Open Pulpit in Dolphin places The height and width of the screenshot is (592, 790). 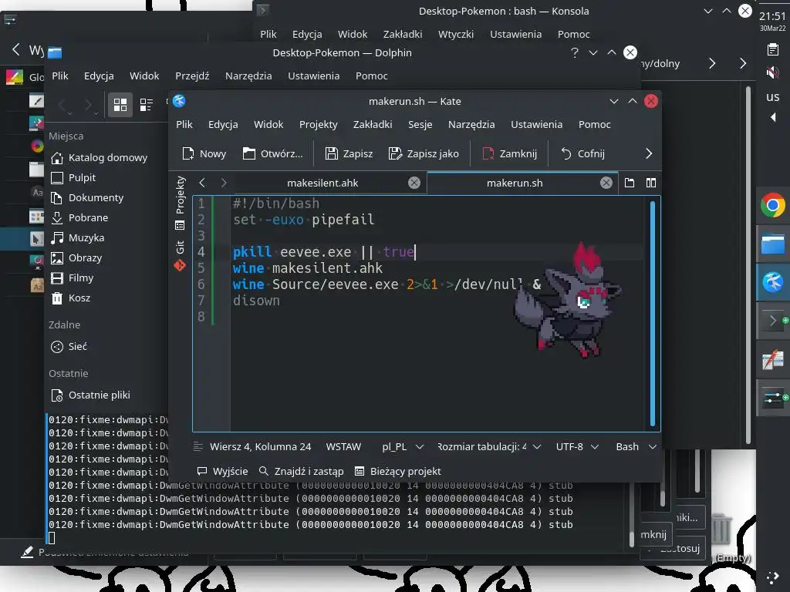pos(73,178)
